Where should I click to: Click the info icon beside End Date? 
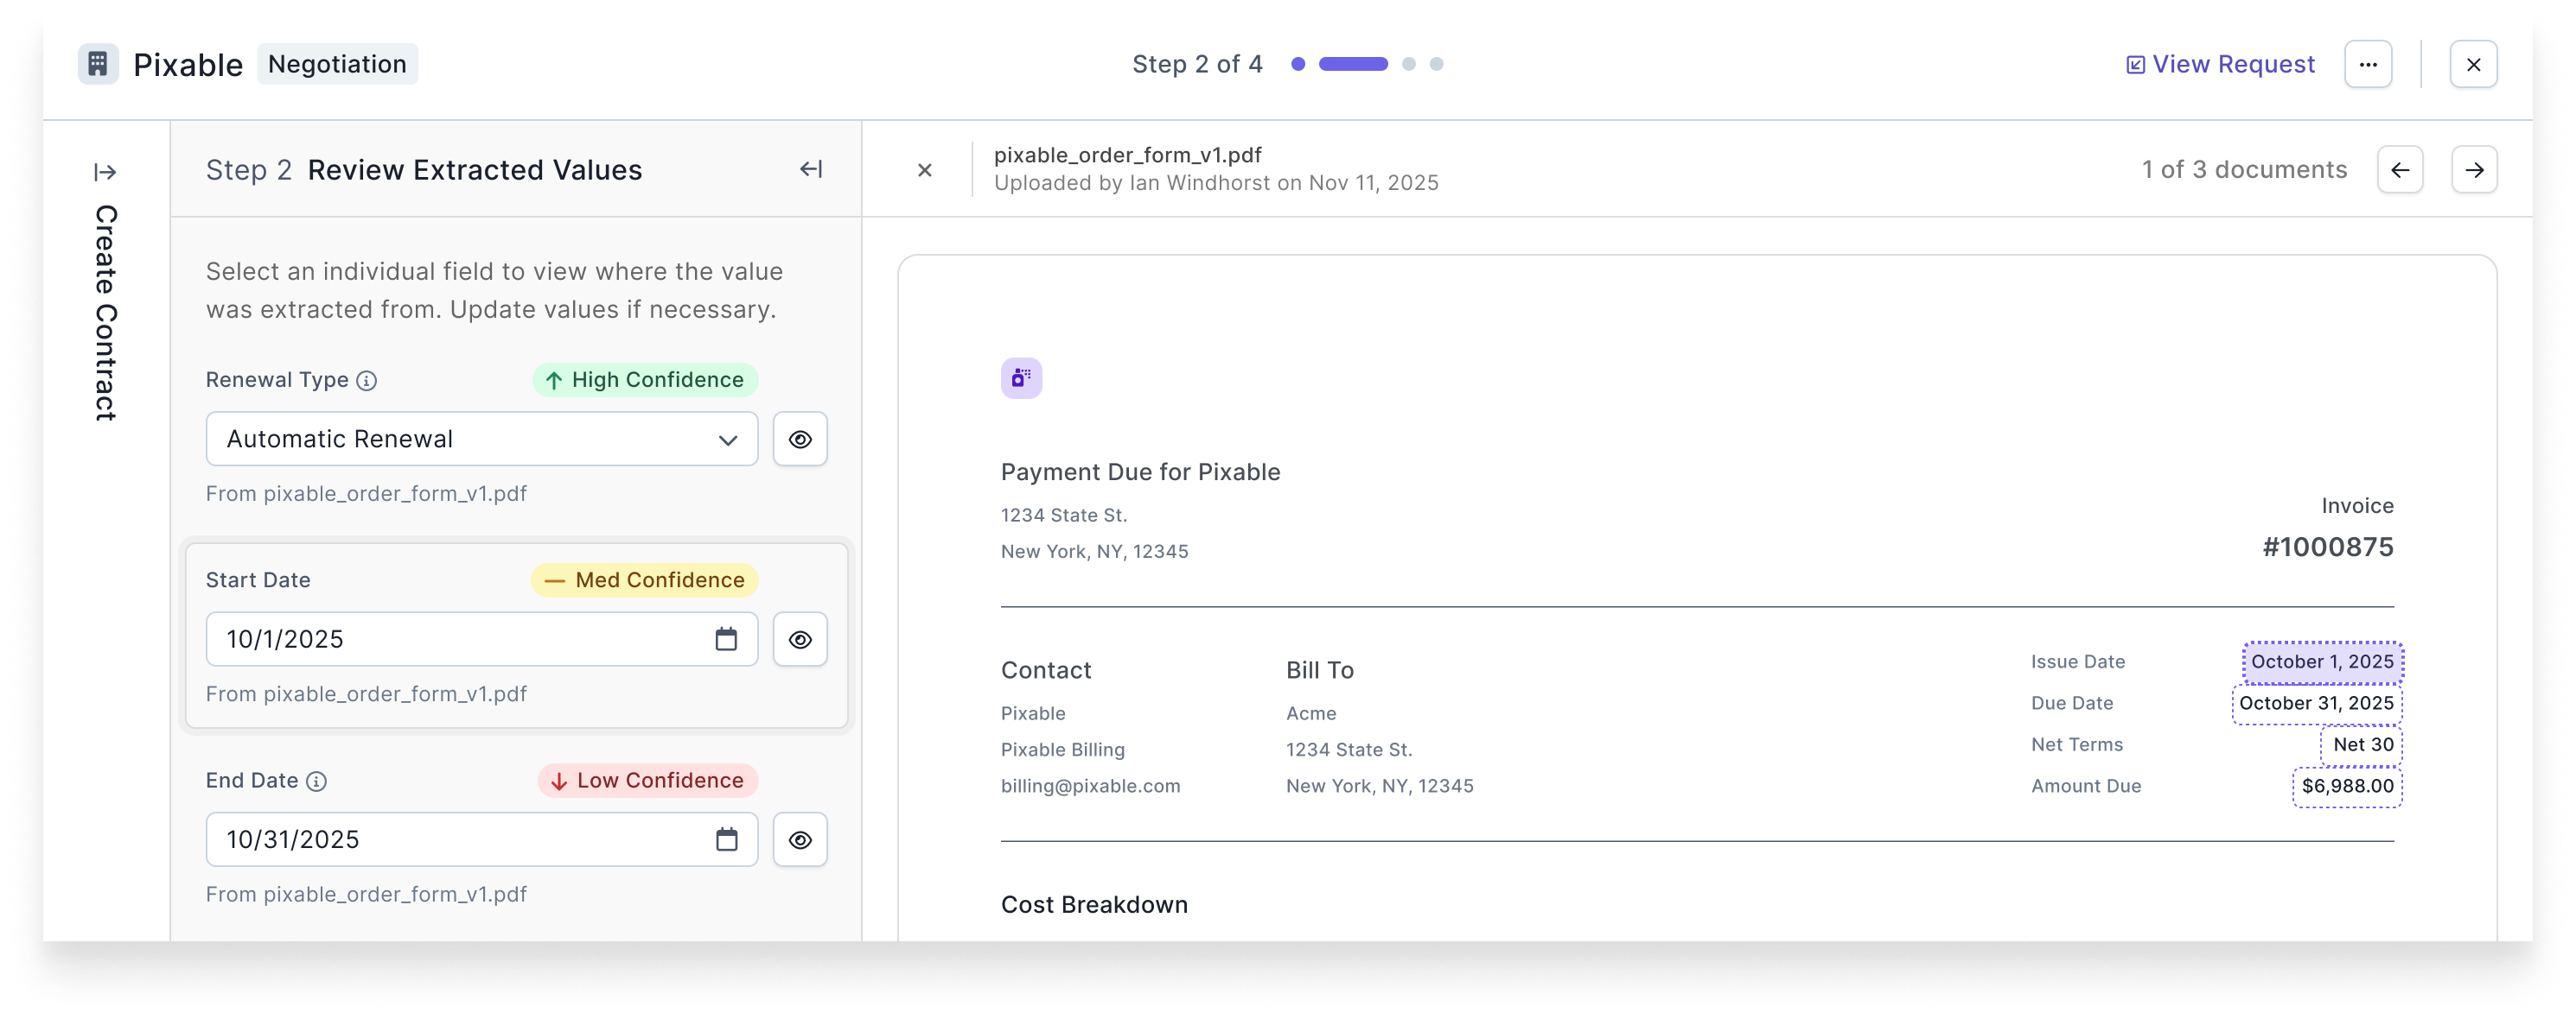pyautogui.click(x=317, y=782)
